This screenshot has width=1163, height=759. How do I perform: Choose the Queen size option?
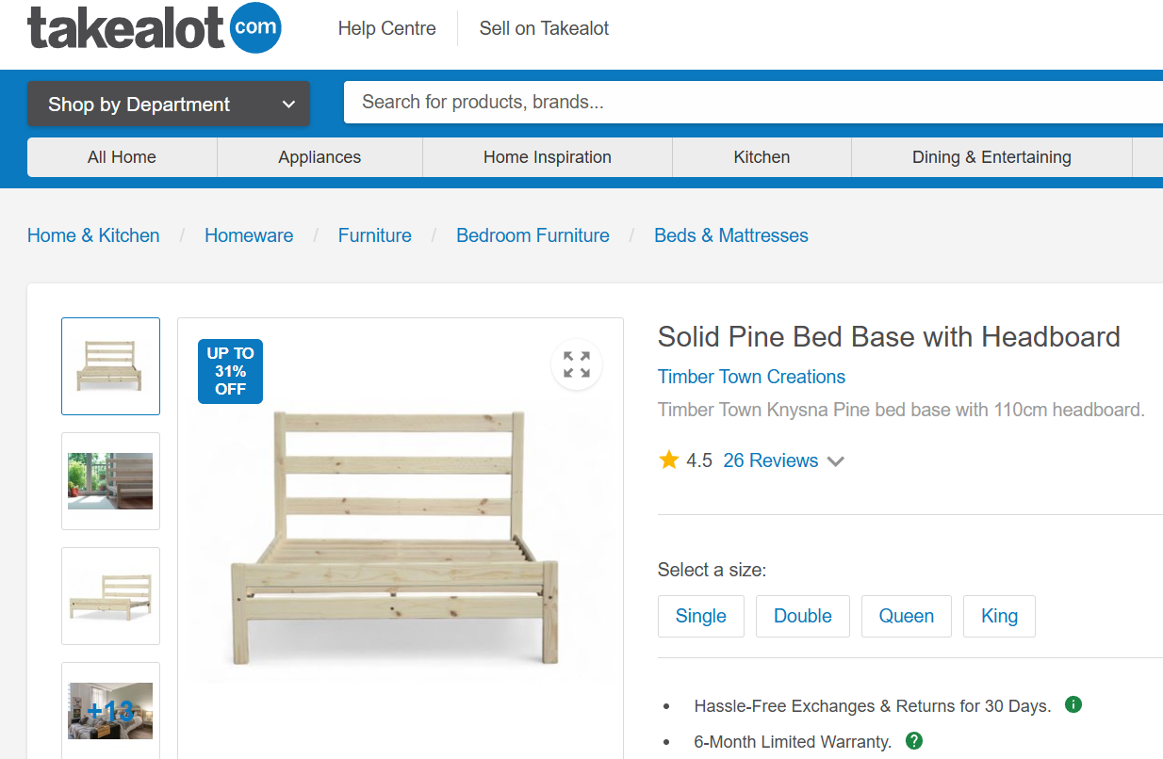click(906, 616)
